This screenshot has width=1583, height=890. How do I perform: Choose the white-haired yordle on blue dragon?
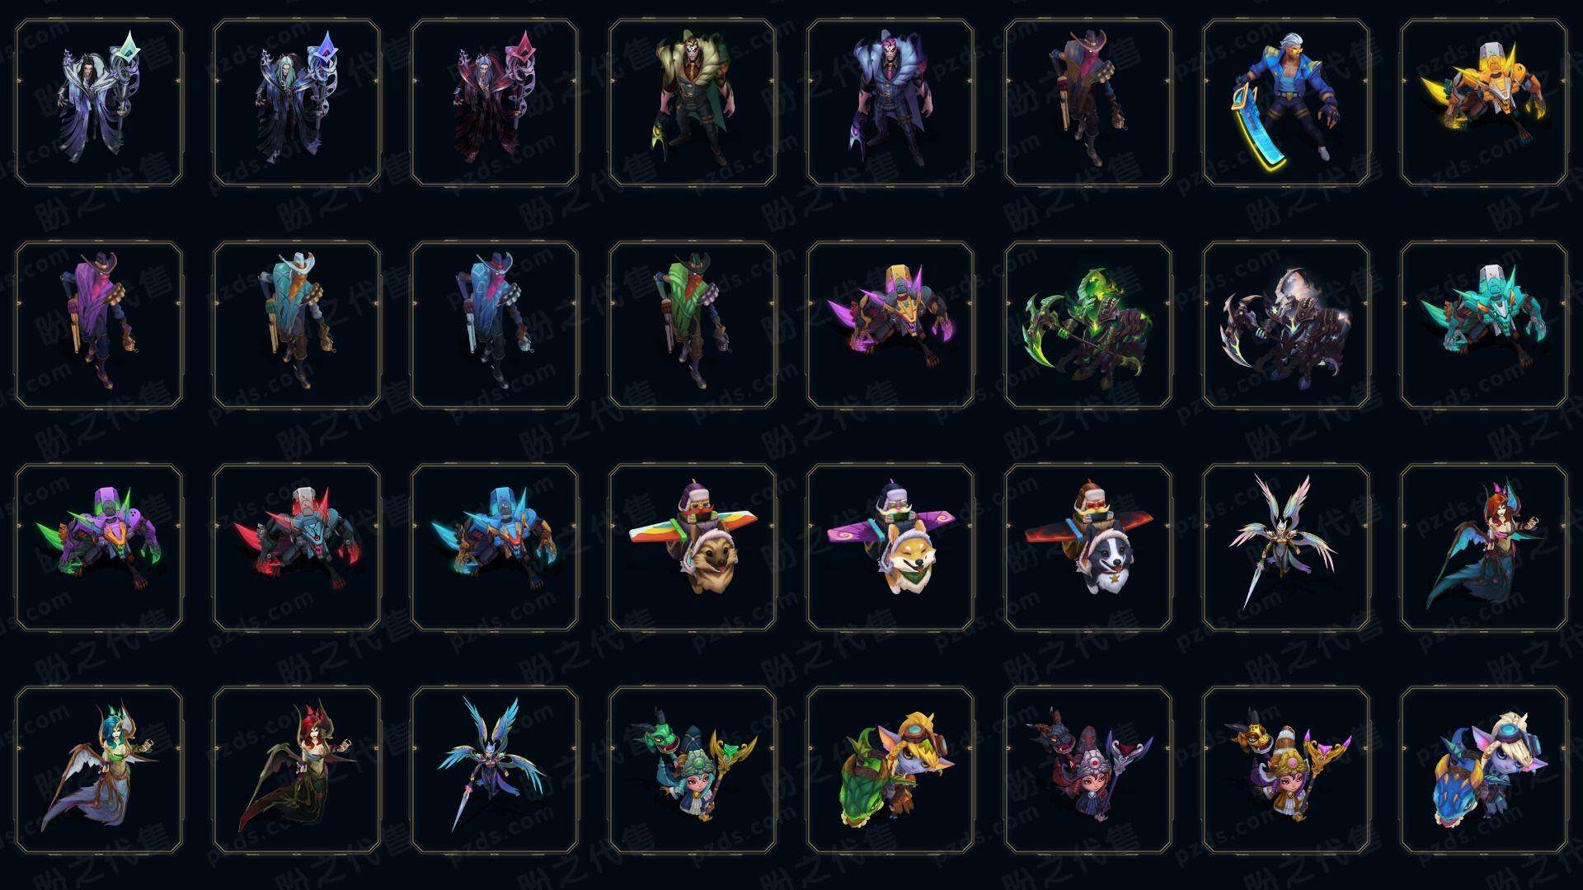coord(1484,770)
